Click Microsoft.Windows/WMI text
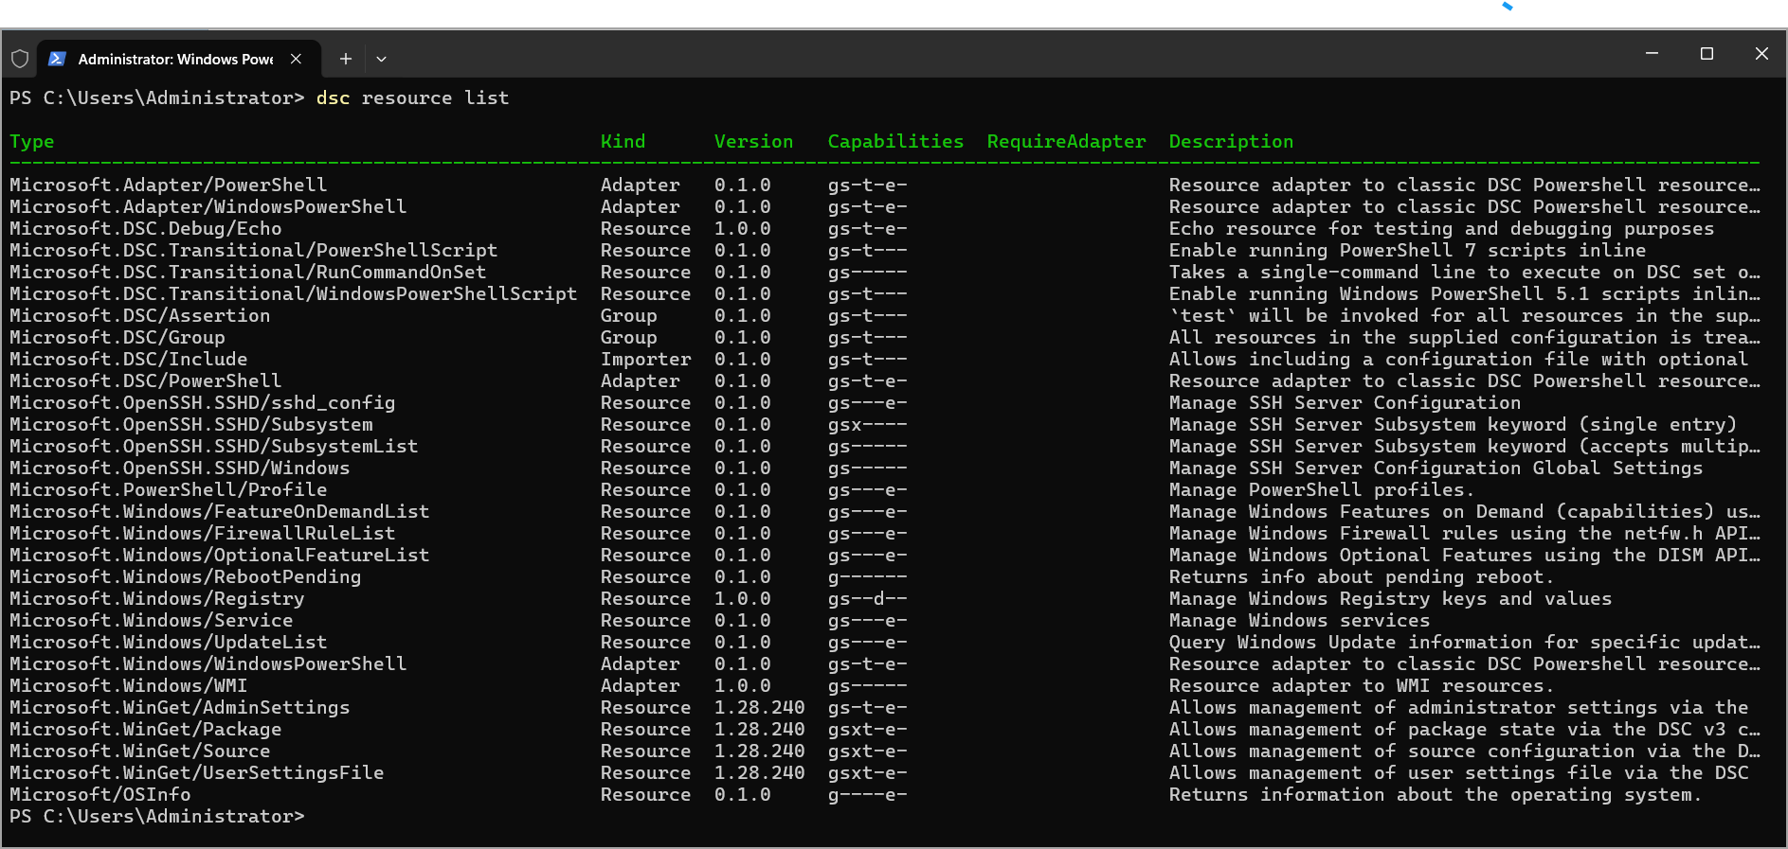The width and height of the screenshot is (1788, 849). 128,686
